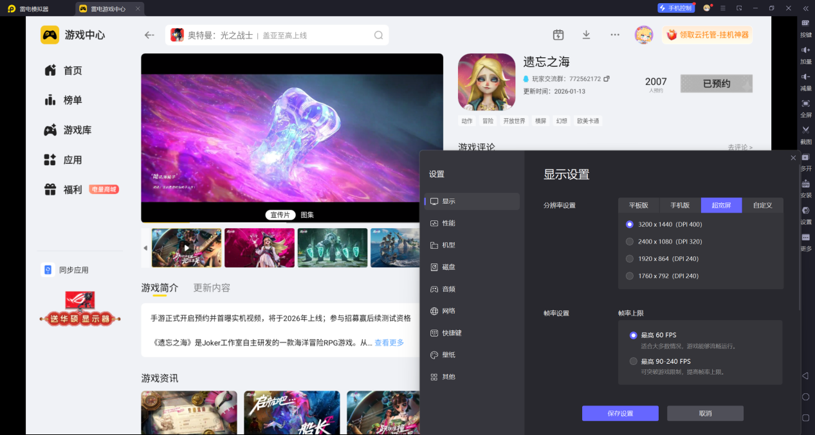Open 更多 more tools
This screenshot has height=435, width=815.
click(805, 242)
